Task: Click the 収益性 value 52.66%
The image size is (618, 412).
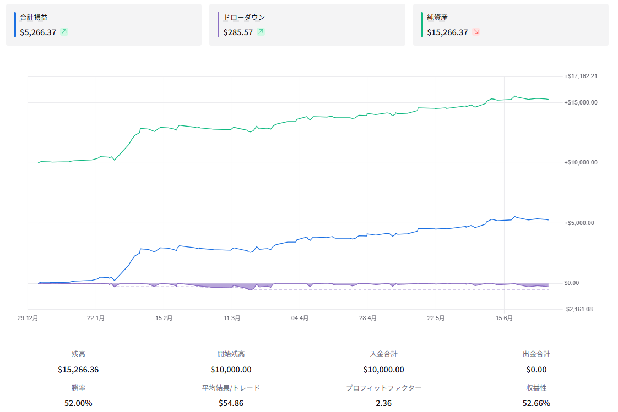Action: (x=536, y=403)
